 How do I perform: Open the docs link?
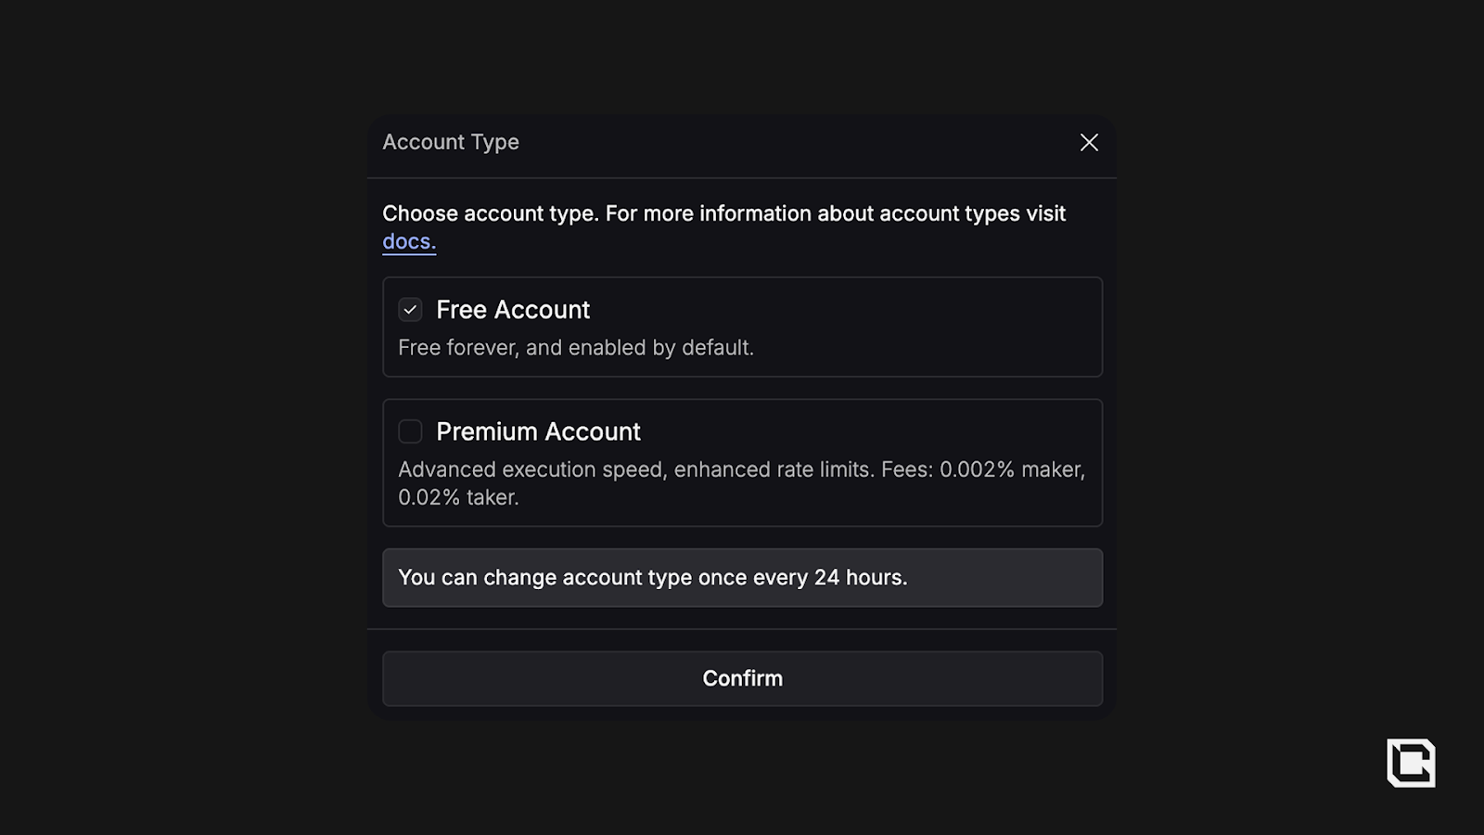(408, 242)
